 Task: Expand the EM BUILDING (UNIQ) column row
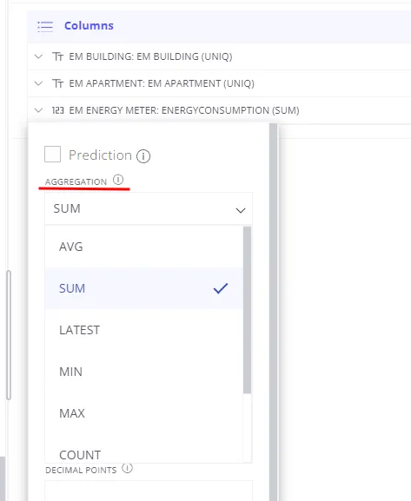[x=38, y=56]
